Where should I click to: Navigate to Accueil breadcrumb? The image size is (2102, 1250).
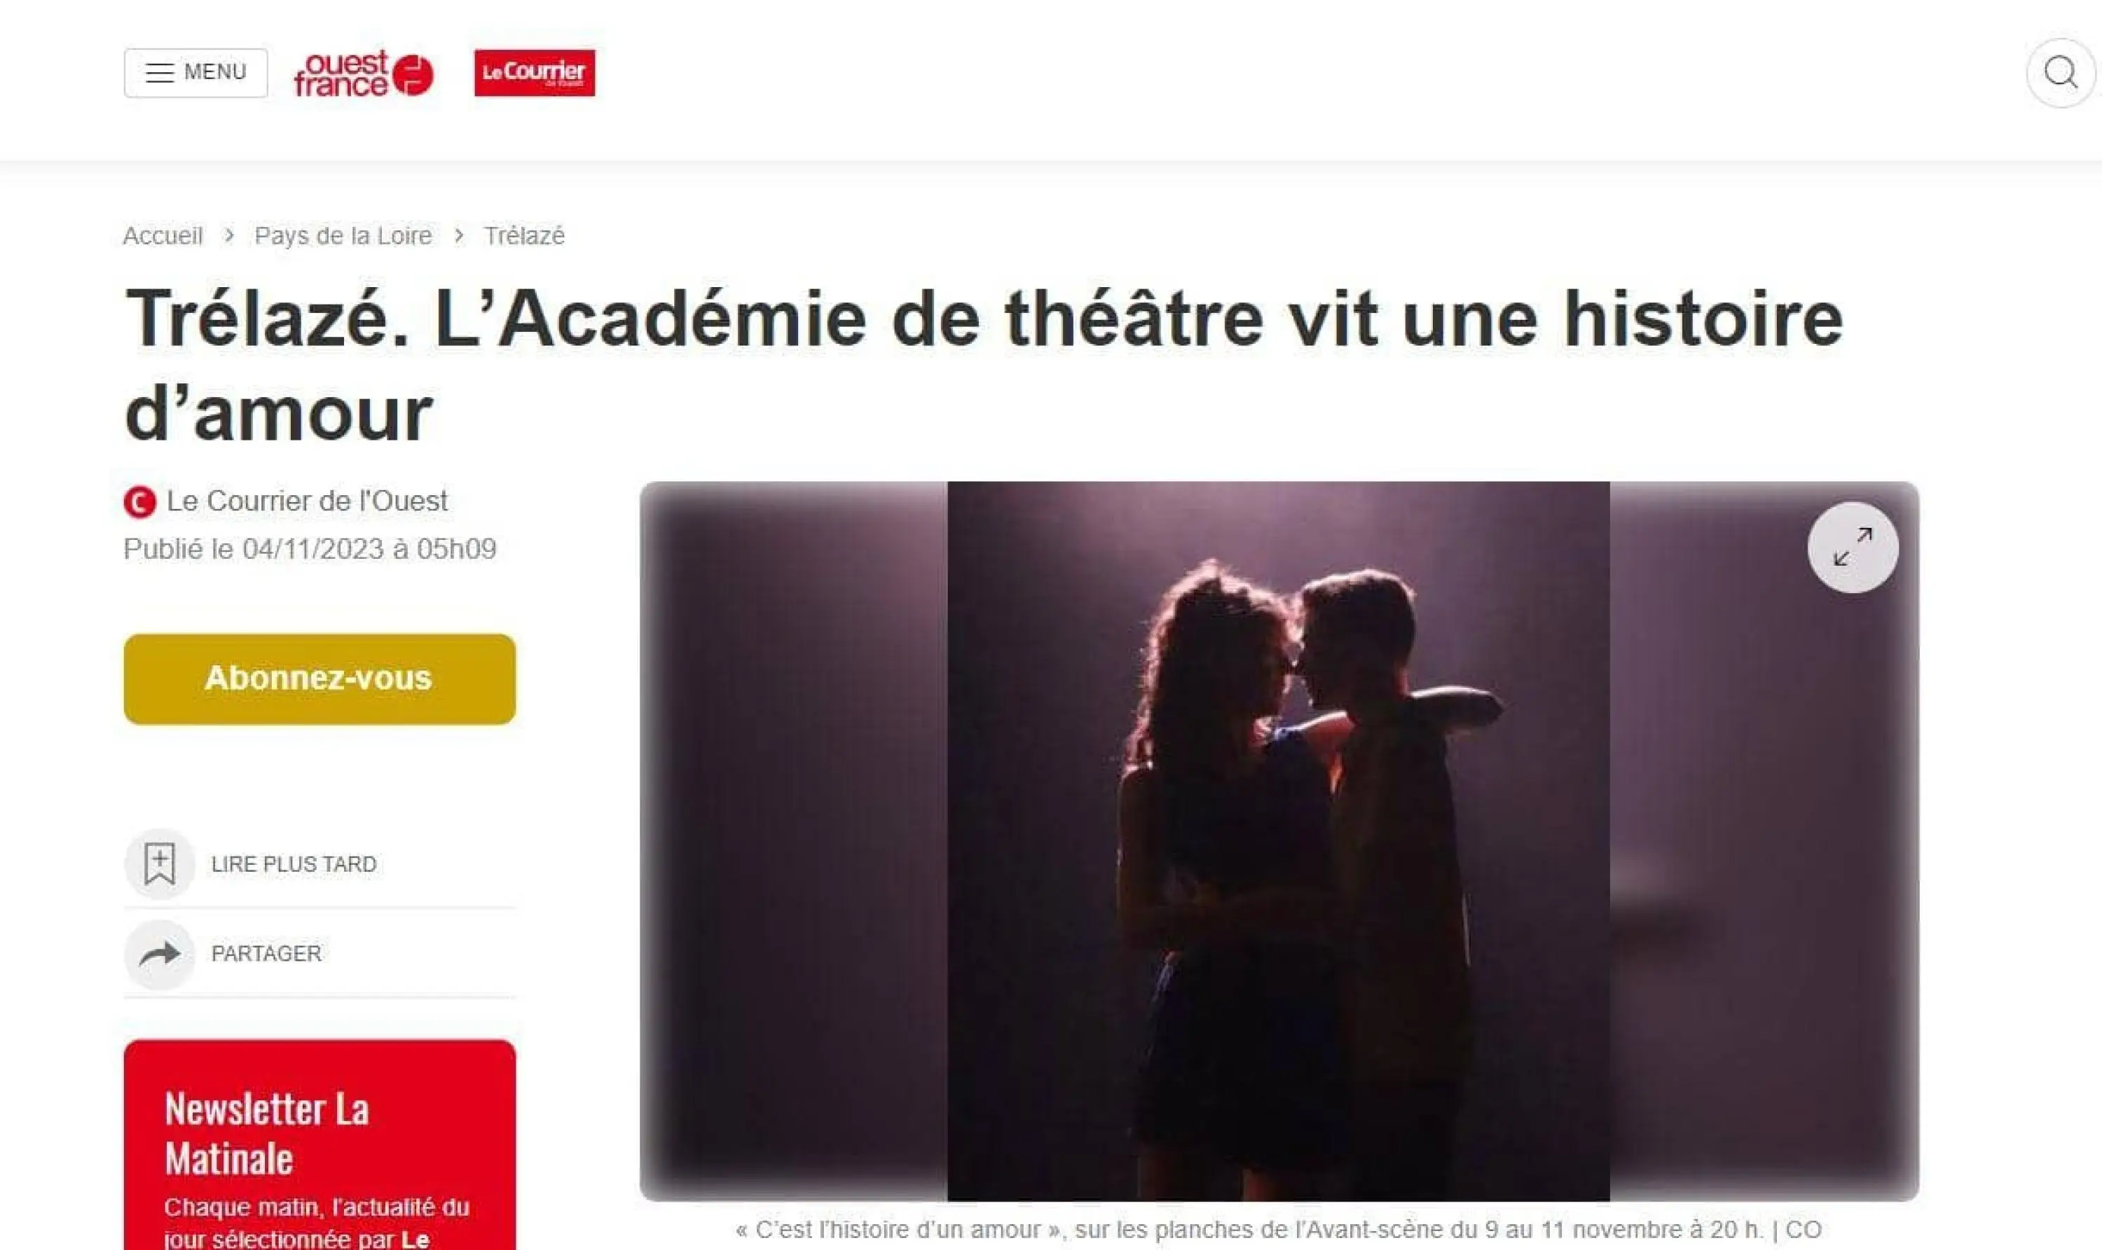click(163, 236)
